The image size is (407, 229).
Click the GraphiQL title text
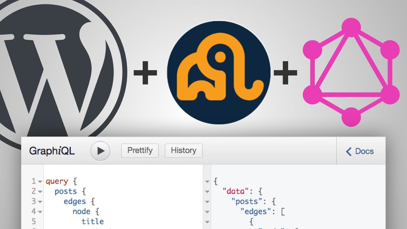tap(52, 151)
